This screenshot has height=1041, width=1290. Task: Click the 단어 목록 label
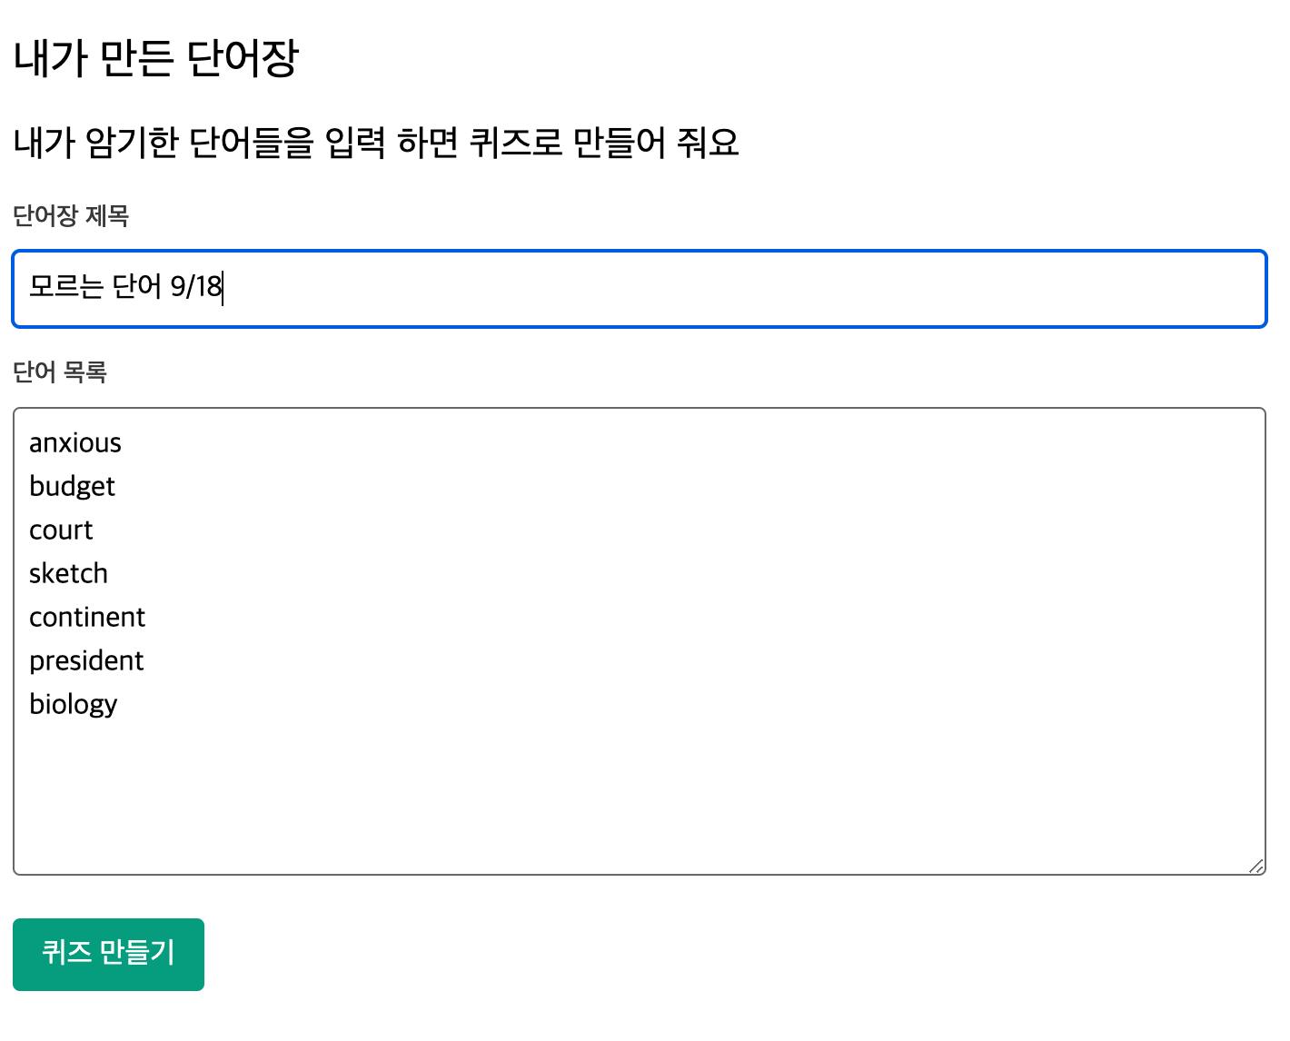(x=60, y=372)
